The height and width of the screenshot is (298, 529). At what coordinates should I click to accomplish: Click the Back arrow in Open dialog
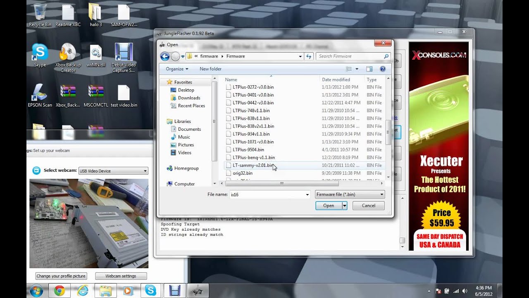[x=165, y=56]
